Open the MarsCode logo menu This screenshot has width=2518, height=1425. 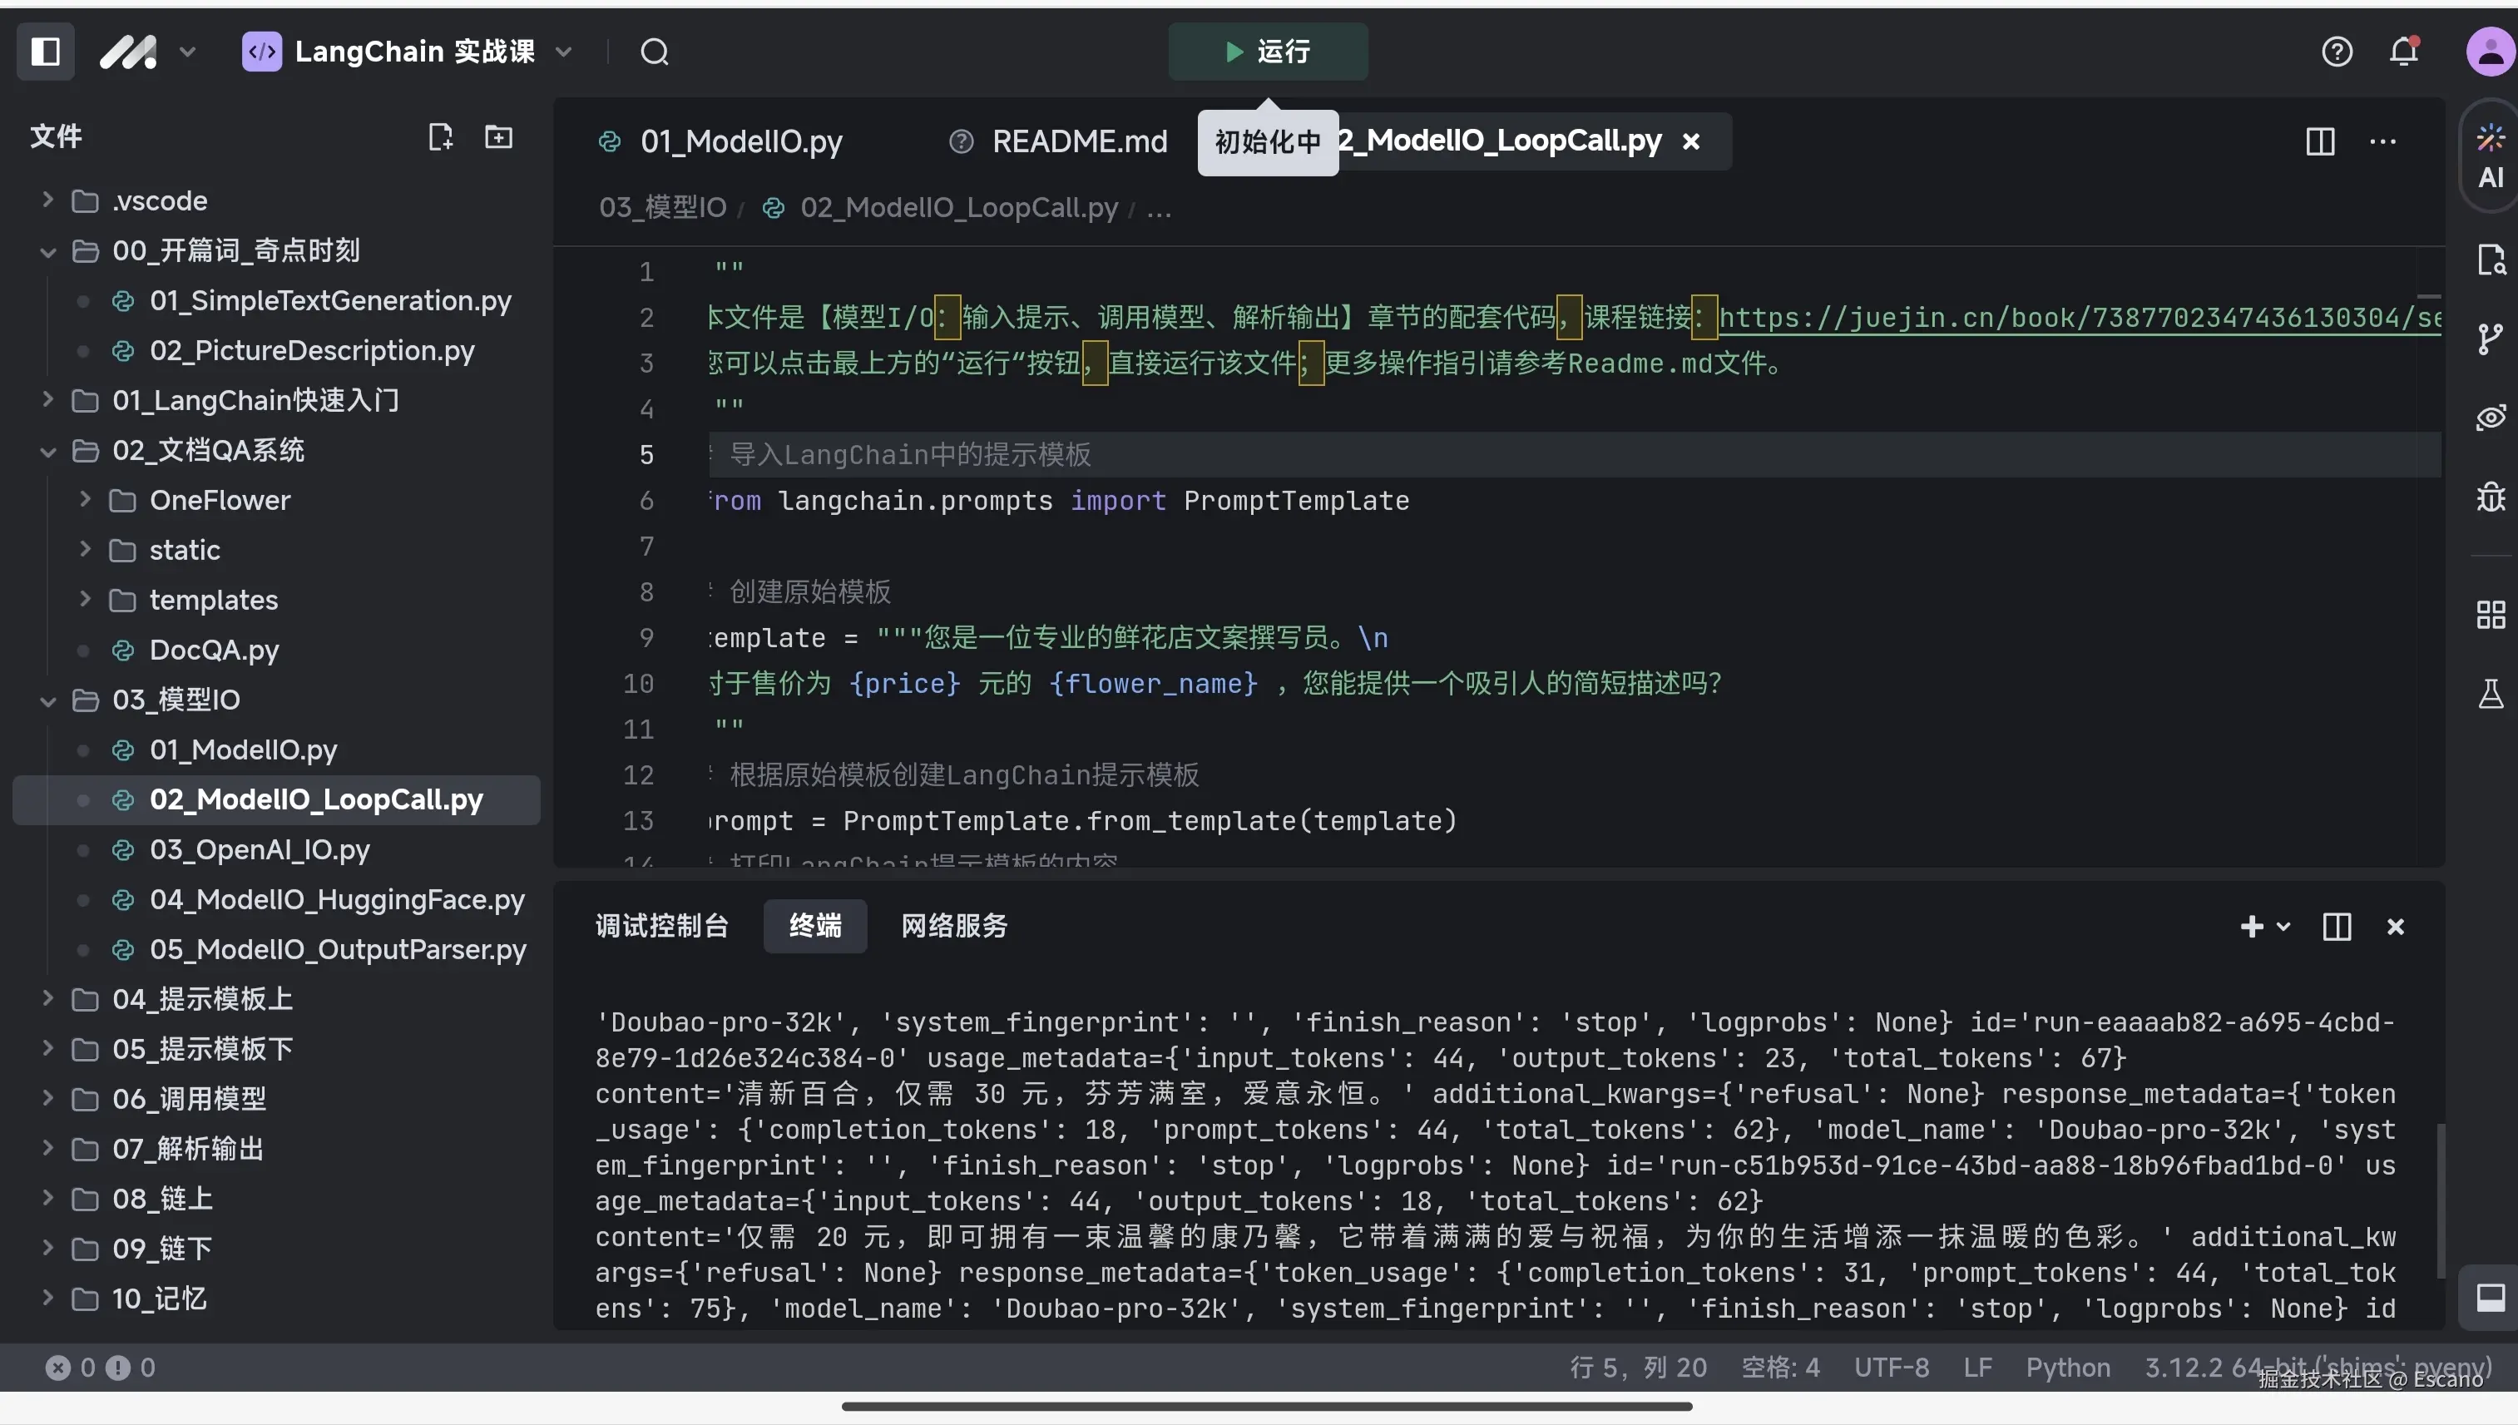pos(128,51)
